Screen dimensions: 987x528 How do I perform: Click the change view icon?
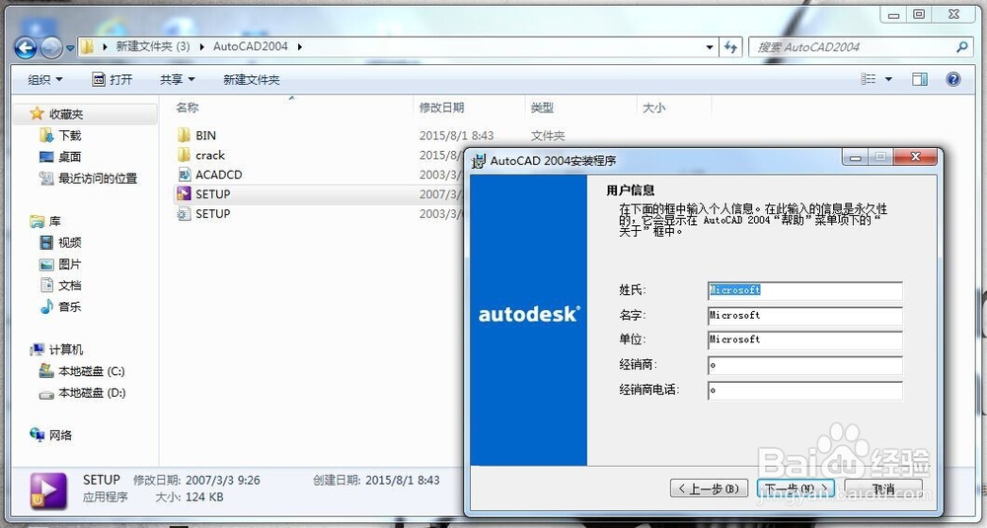[x=869, y=79]
